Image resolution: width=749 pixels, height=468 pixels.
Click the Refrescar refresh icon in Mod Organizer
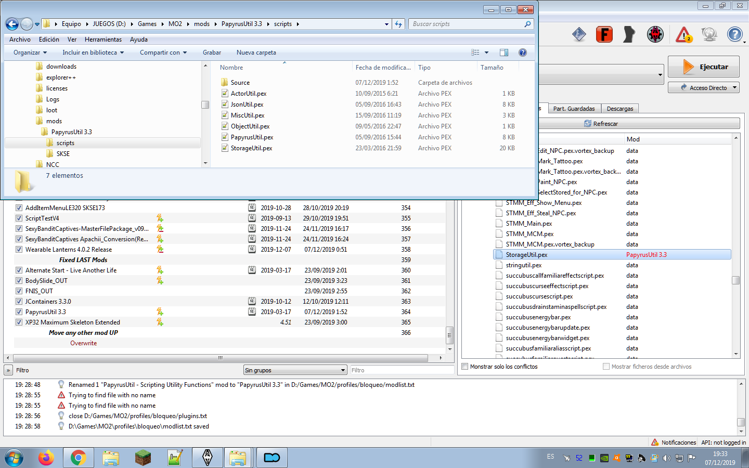(x=588, y=124)
